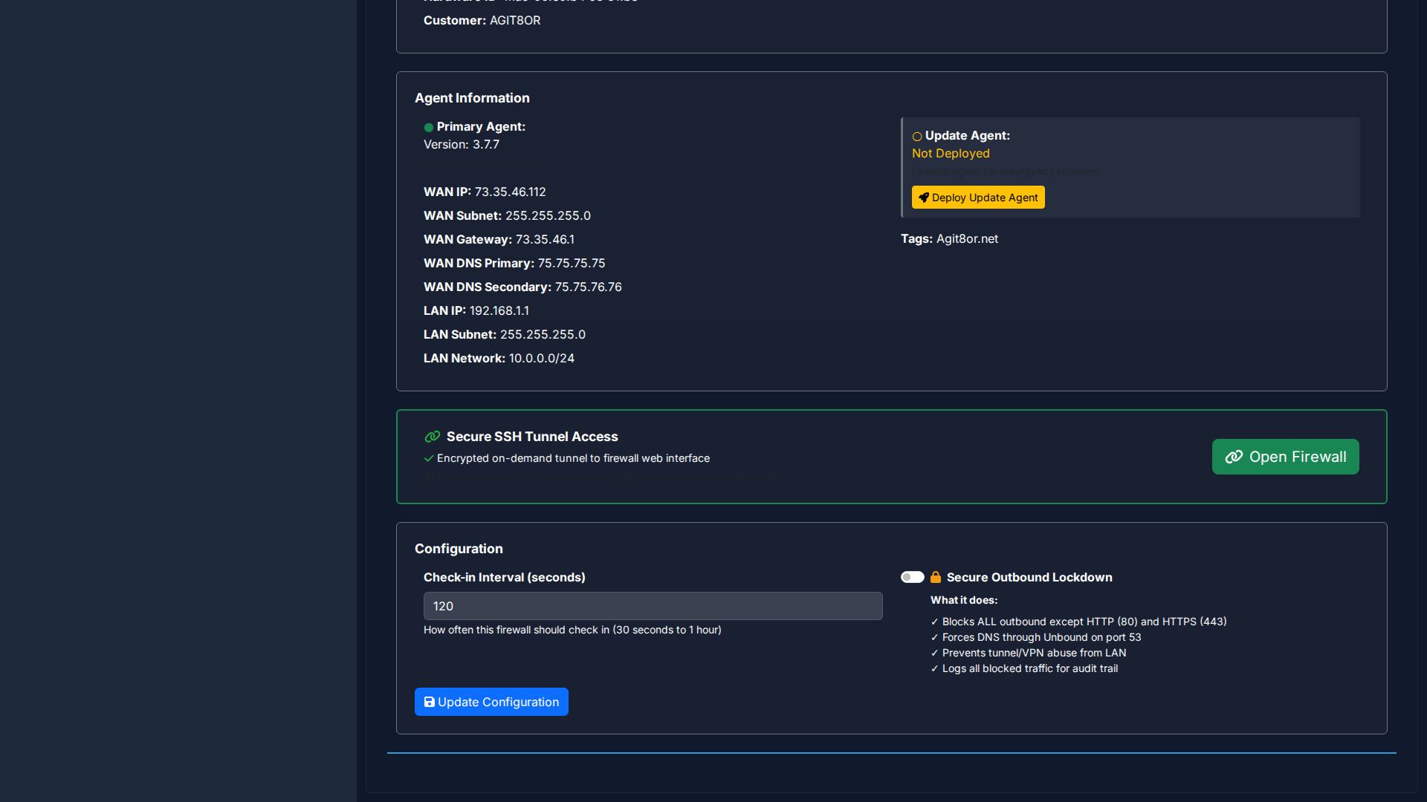Click the yellow Update Agent status circle
Image resolution: width=1427 pixels, height=802 pixels.
[917, 137]
